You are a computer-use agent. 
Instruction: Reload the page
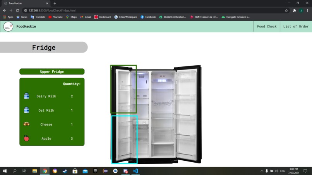click(x=17, y=10)
